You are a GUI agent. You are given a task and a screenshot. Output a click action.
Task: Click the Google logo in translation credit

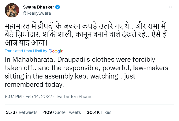tap(56, 51)
